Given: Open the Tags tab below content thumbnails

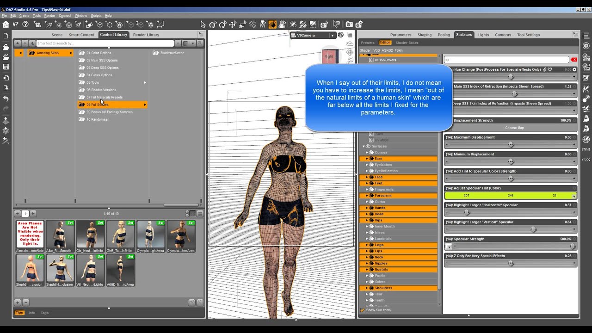Looking at the screenshot, I should (44, 313).
